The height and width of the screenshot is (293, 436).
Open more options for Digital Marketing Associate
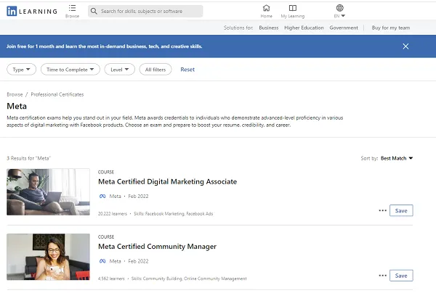point(383,210)
